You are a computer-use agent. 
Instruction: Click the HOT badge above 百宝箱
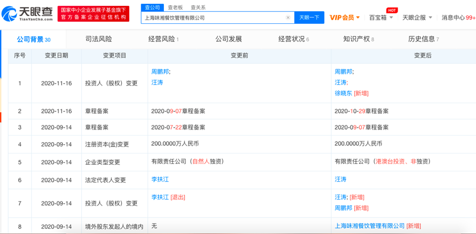point(392,10)
